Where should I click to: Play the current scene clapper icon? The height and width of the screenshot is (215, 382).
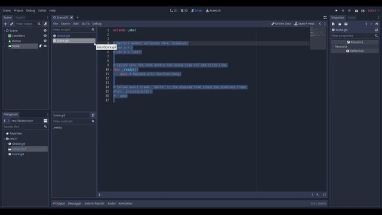coord(356,11)
